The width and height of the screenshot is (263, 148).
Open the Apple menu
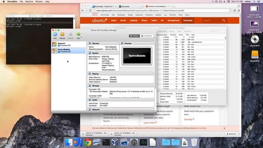4,2
